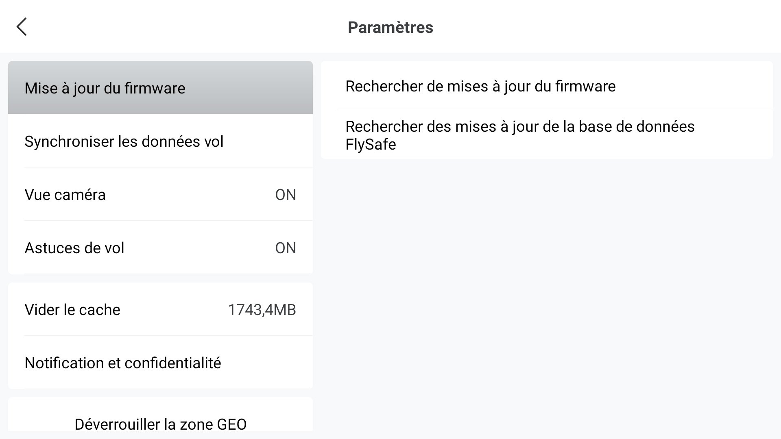Click the word FlySafe on second line
This screenshot has height=439, width=781.
pos(371,145)
